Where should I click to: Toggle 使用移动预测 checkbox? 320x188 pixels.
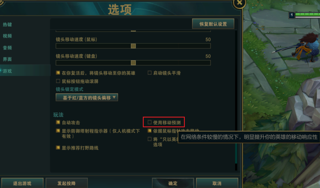[150, 122]
